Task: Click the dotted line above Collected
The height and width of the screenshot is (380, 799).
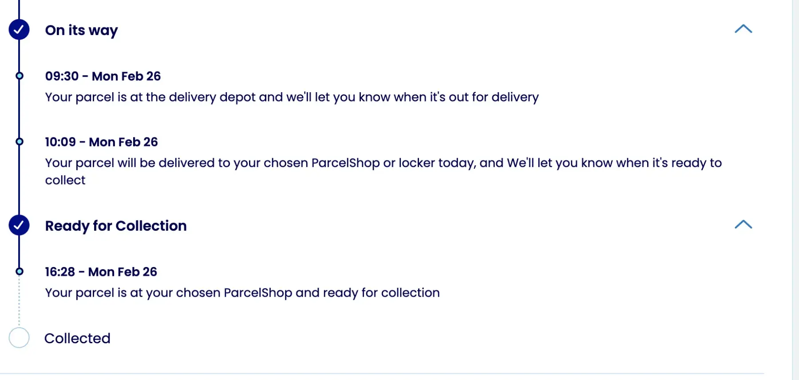Action: (x=19, y=301)
